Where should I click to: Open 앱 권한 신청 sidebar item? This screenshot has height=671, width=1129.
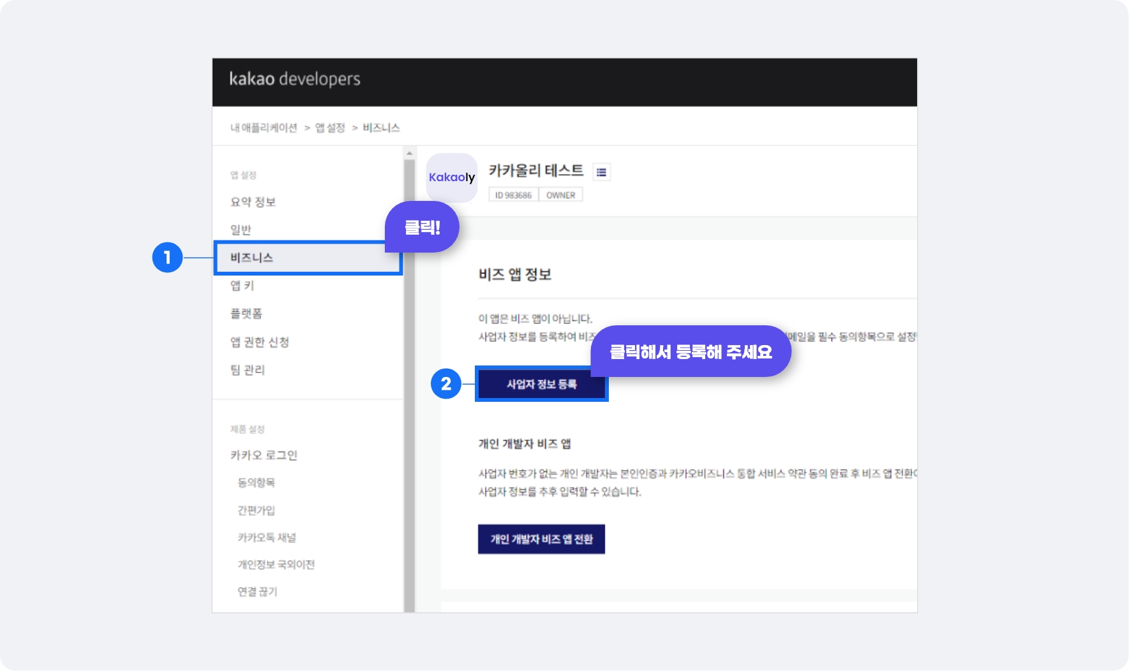click(260, 342)
